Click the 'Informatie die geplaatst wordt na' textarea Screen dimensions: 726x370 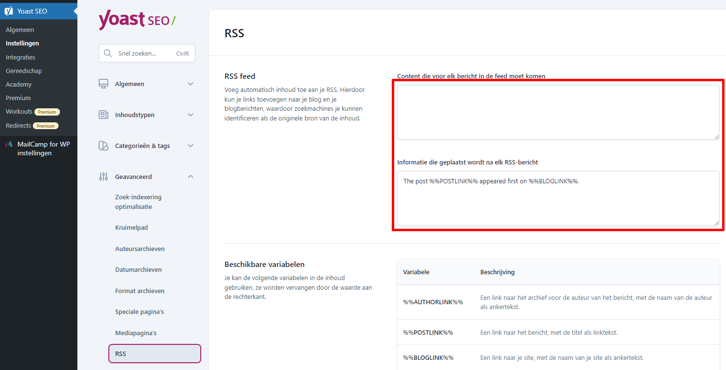coord(558,198)
